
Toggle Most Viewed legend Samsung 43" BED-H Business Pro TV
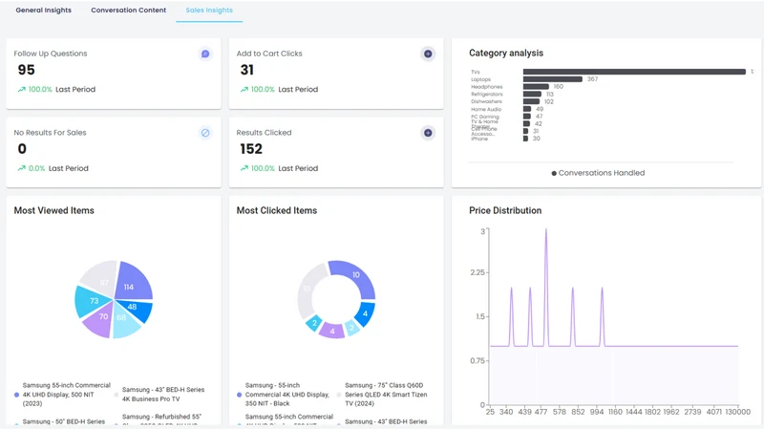pyautogui.click(x=159, y=395)
